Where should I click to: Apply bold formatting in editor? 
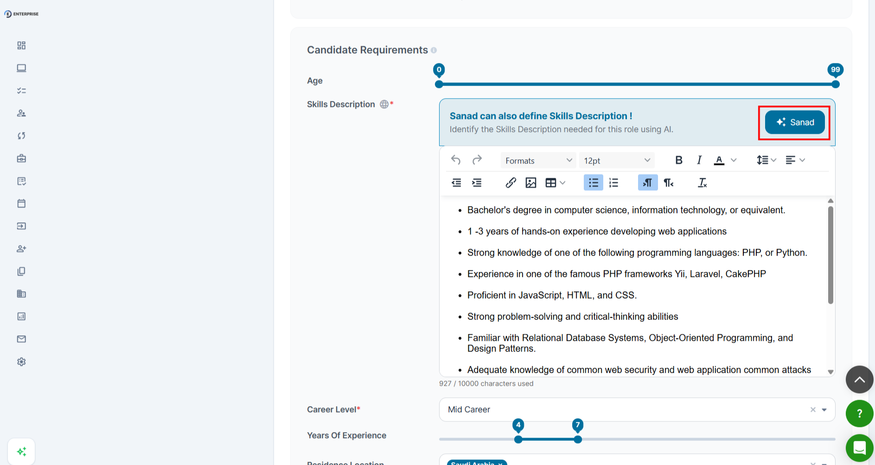click(678, 160)
